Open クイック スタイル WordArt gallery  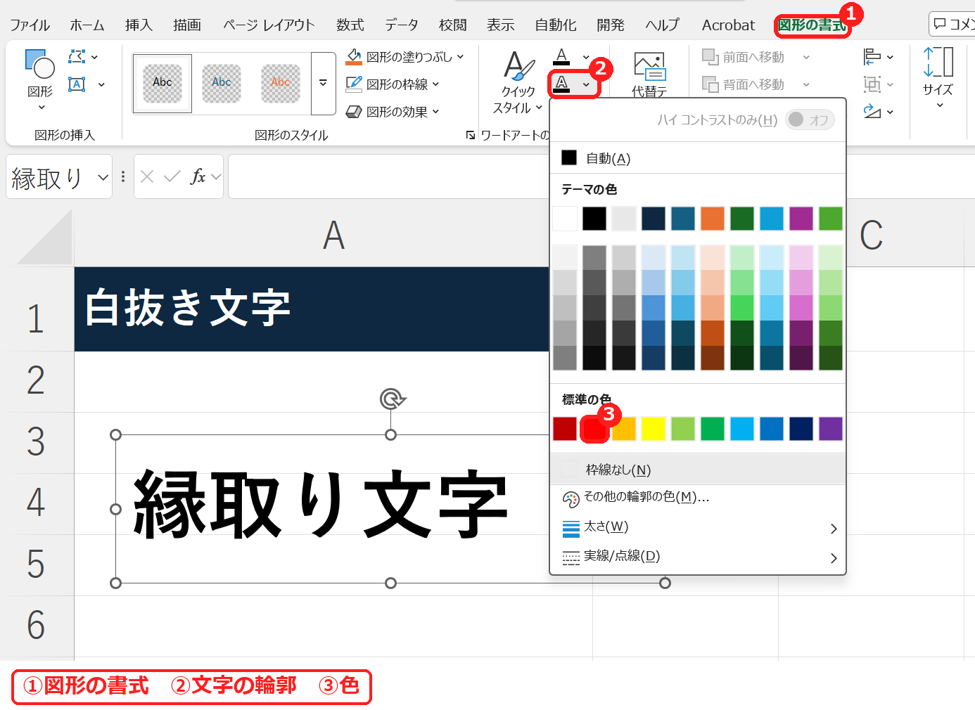pyautogui.click(x=518, y=82)
